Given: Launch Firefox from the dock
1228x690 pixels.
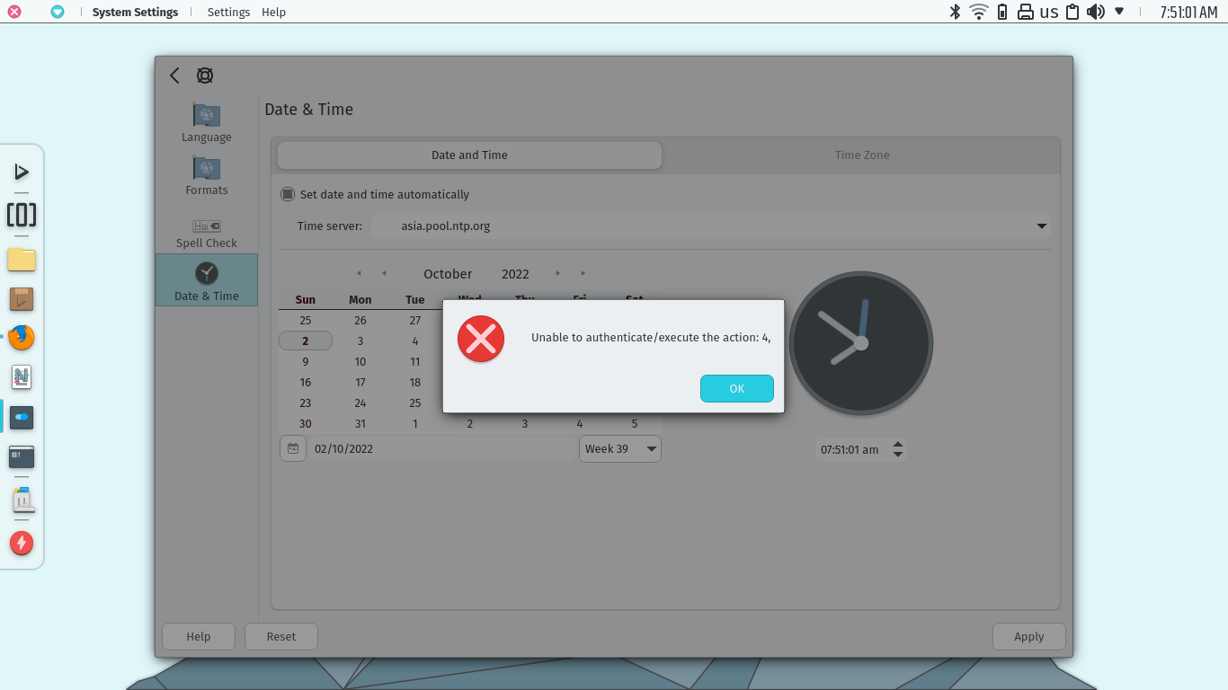Looking at the screenshot, I should [x=22, y=338].
